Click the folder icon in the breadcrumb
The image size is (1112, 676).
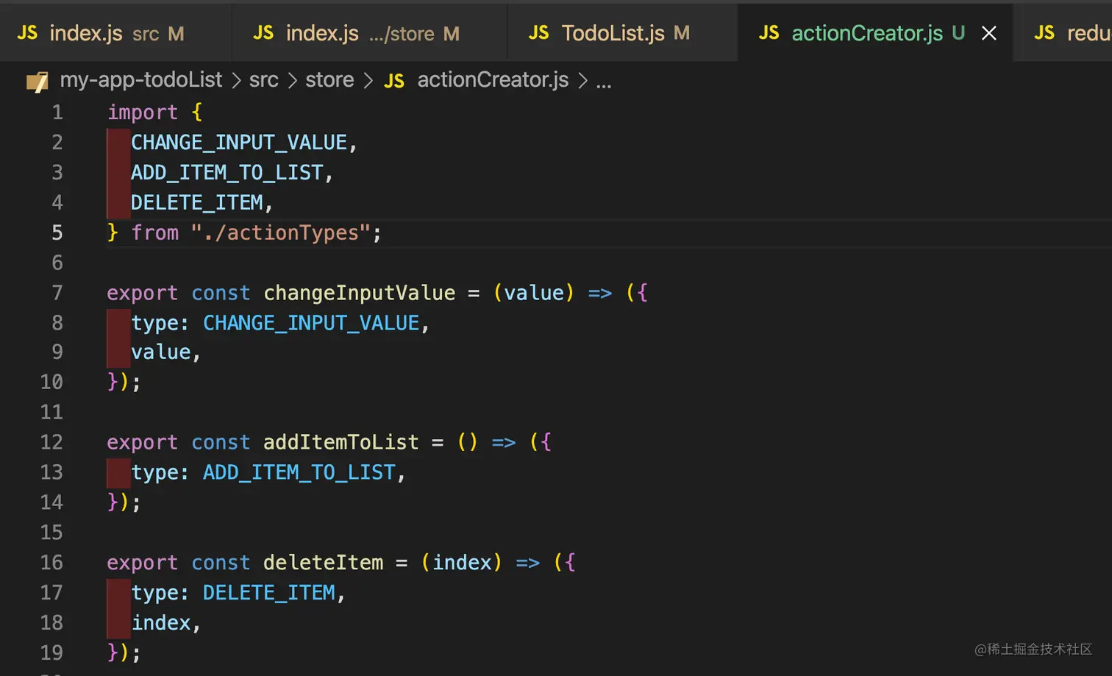click(x=38, y=81)
